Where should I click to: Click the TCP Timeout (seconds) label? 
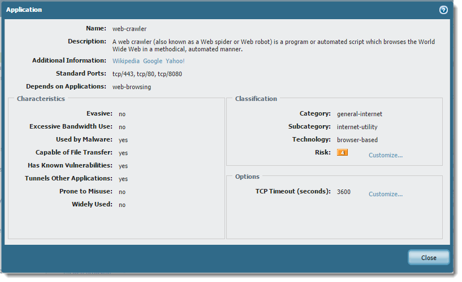[x=293, y=191]
